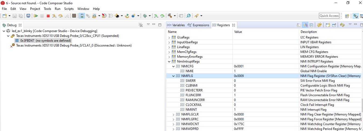Toggle Show Type Names in the Registers view
Image resolution: width=363 pixels, height=131 pixels.
click(x=299, y=25)
